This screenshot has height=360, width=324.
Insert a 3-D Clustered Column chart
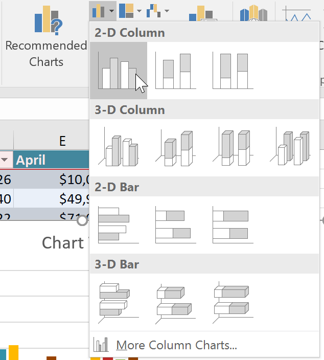119,148
